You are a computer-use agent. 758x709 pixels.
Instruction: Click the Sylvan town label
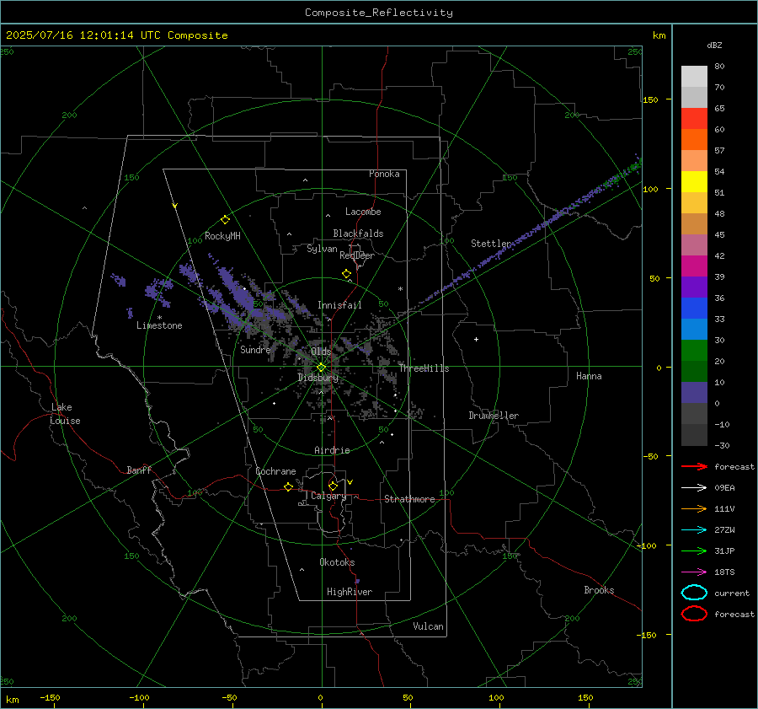322,249
